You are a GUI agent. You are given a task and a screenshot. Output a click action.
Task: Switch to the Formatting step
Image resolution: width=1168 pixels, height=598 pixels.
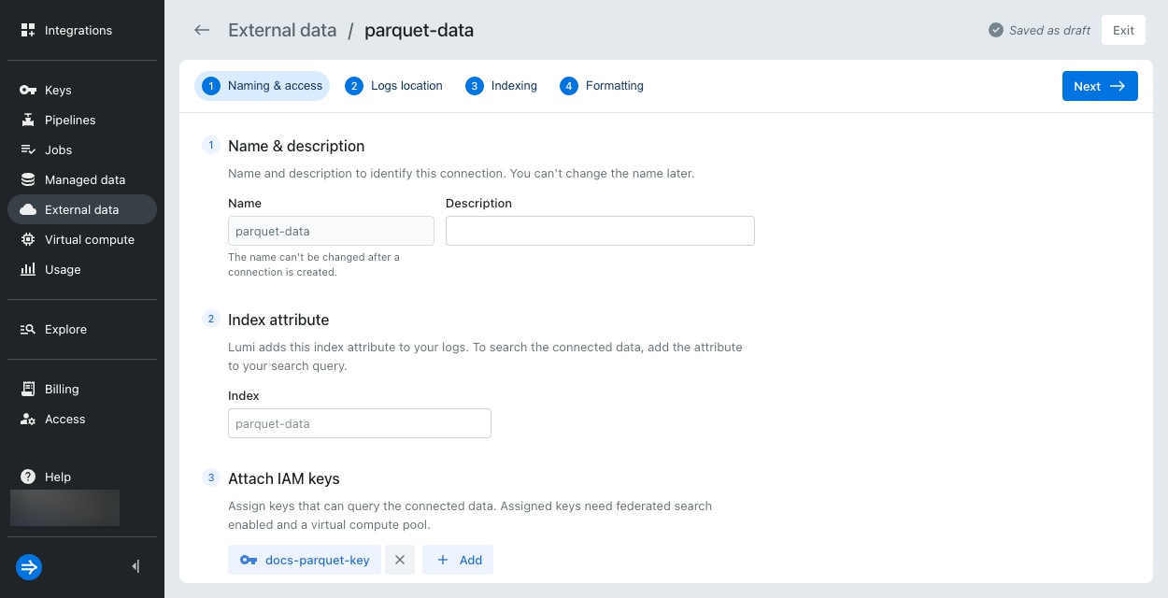pos(602,86)
